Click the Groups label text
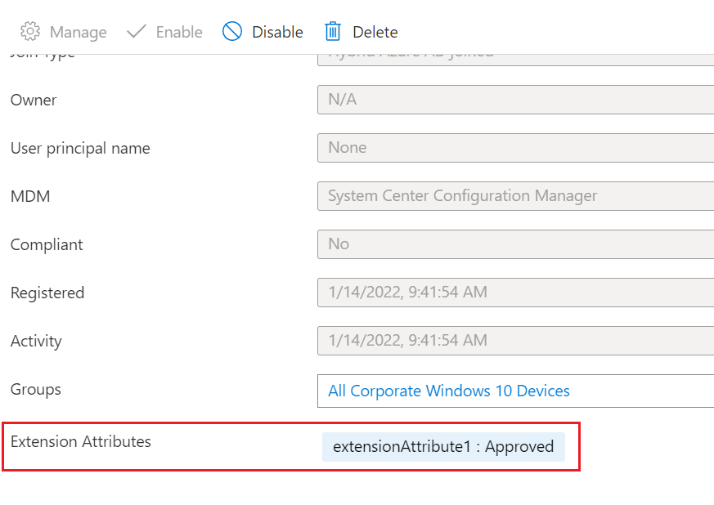The width and height of the screenshot is (714, 505). point(36,389)
